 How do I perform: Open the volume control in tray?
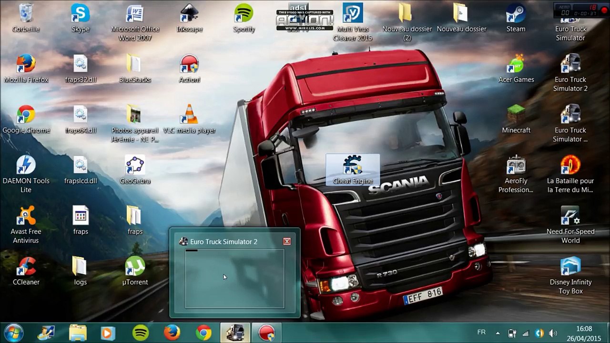(x=553, y=333)
